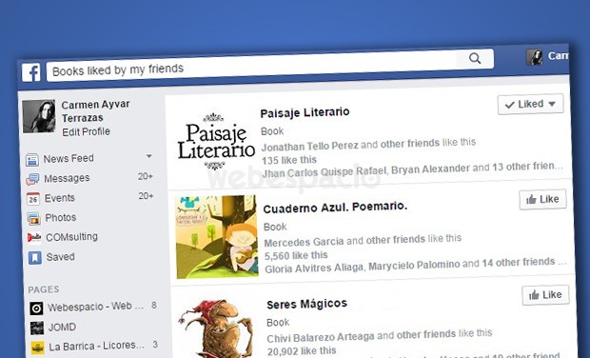Open the Webespacio page icon
The width and height of the screenshot is (590, 358).
point(36,308)
